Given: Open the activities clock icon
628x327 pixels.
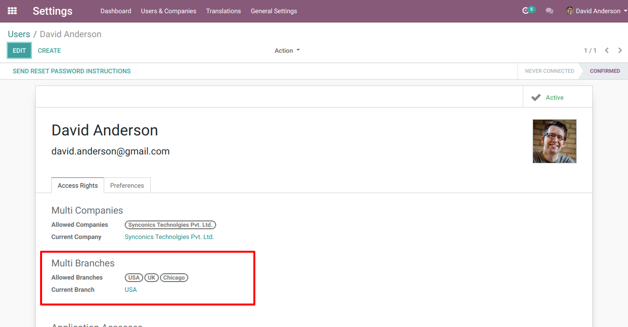Looking at the screenshot, I should pos(526,11).
